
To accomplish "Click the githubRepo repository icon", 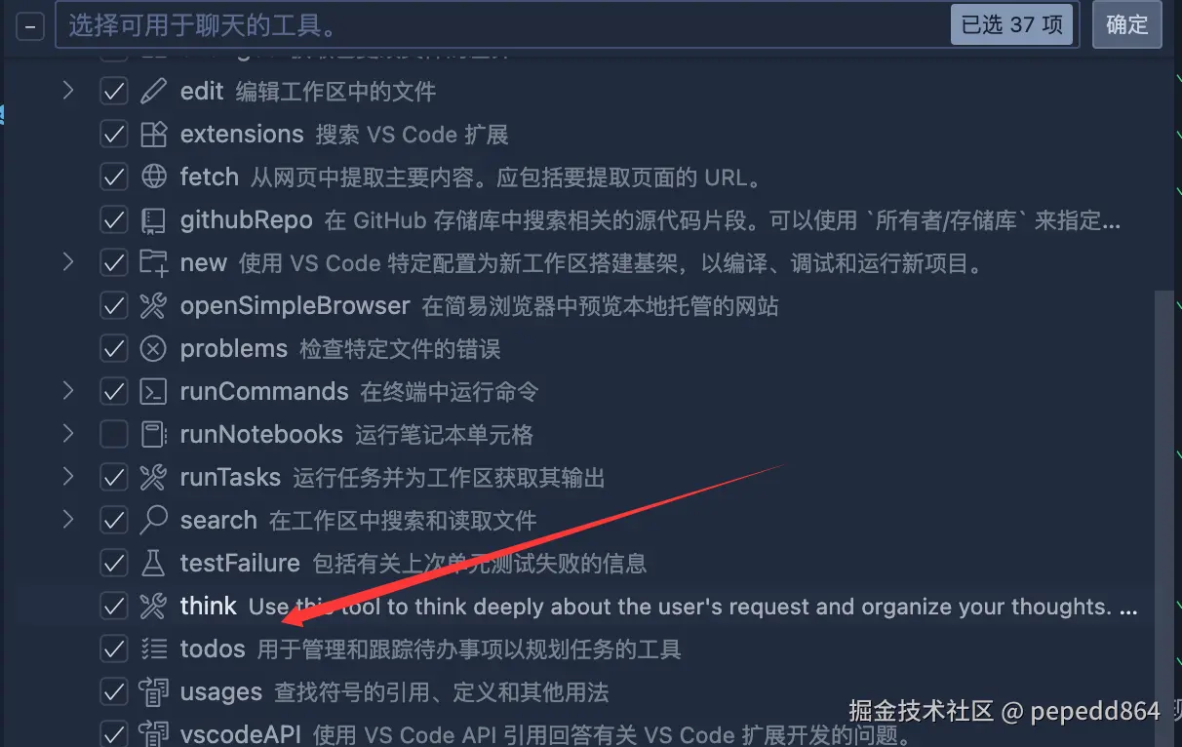I will coord(153,220).
